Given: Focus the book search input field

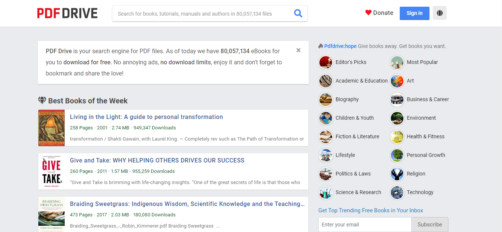Looking at the screenshot, I should 203,14.
